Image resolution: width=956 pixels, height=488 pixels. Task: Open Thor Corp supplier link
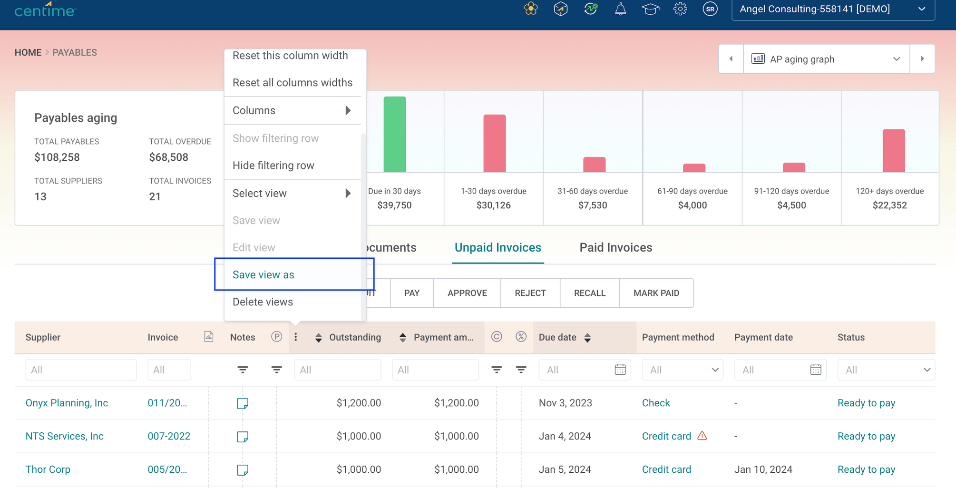pos(48,469)
